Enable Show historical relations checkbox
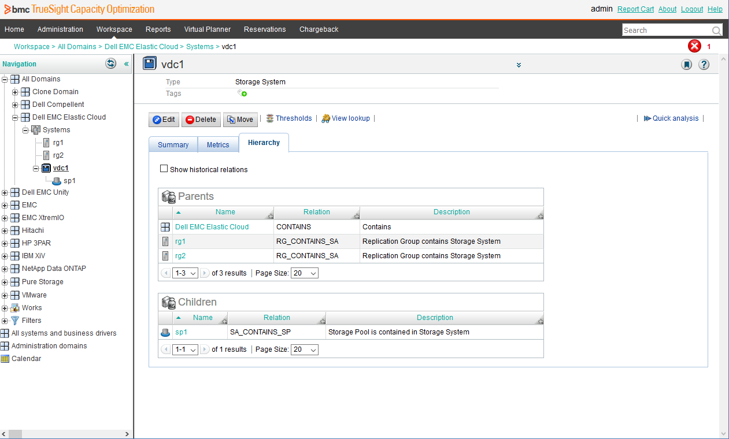Screen dimensions: 729x439 click(x=164, y=169)
